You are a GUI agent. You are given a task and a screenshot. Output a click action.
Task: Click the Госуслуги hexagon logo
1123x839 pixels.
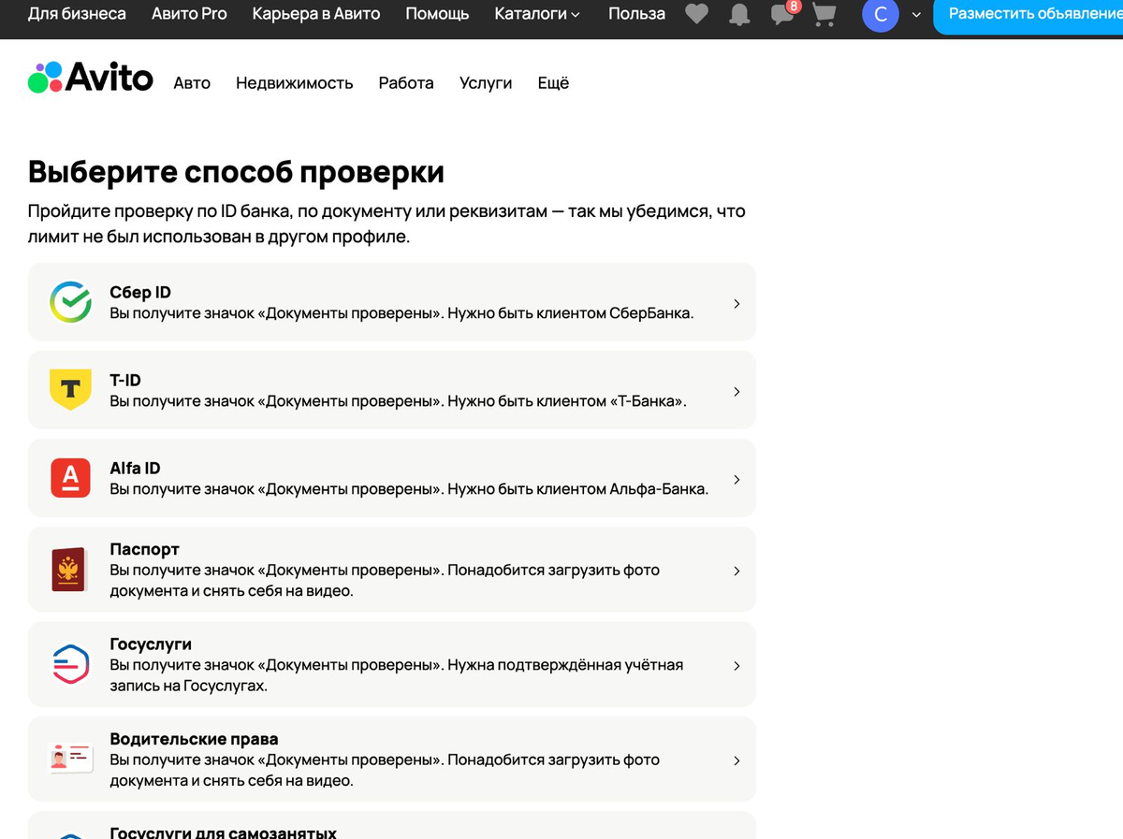70,665
